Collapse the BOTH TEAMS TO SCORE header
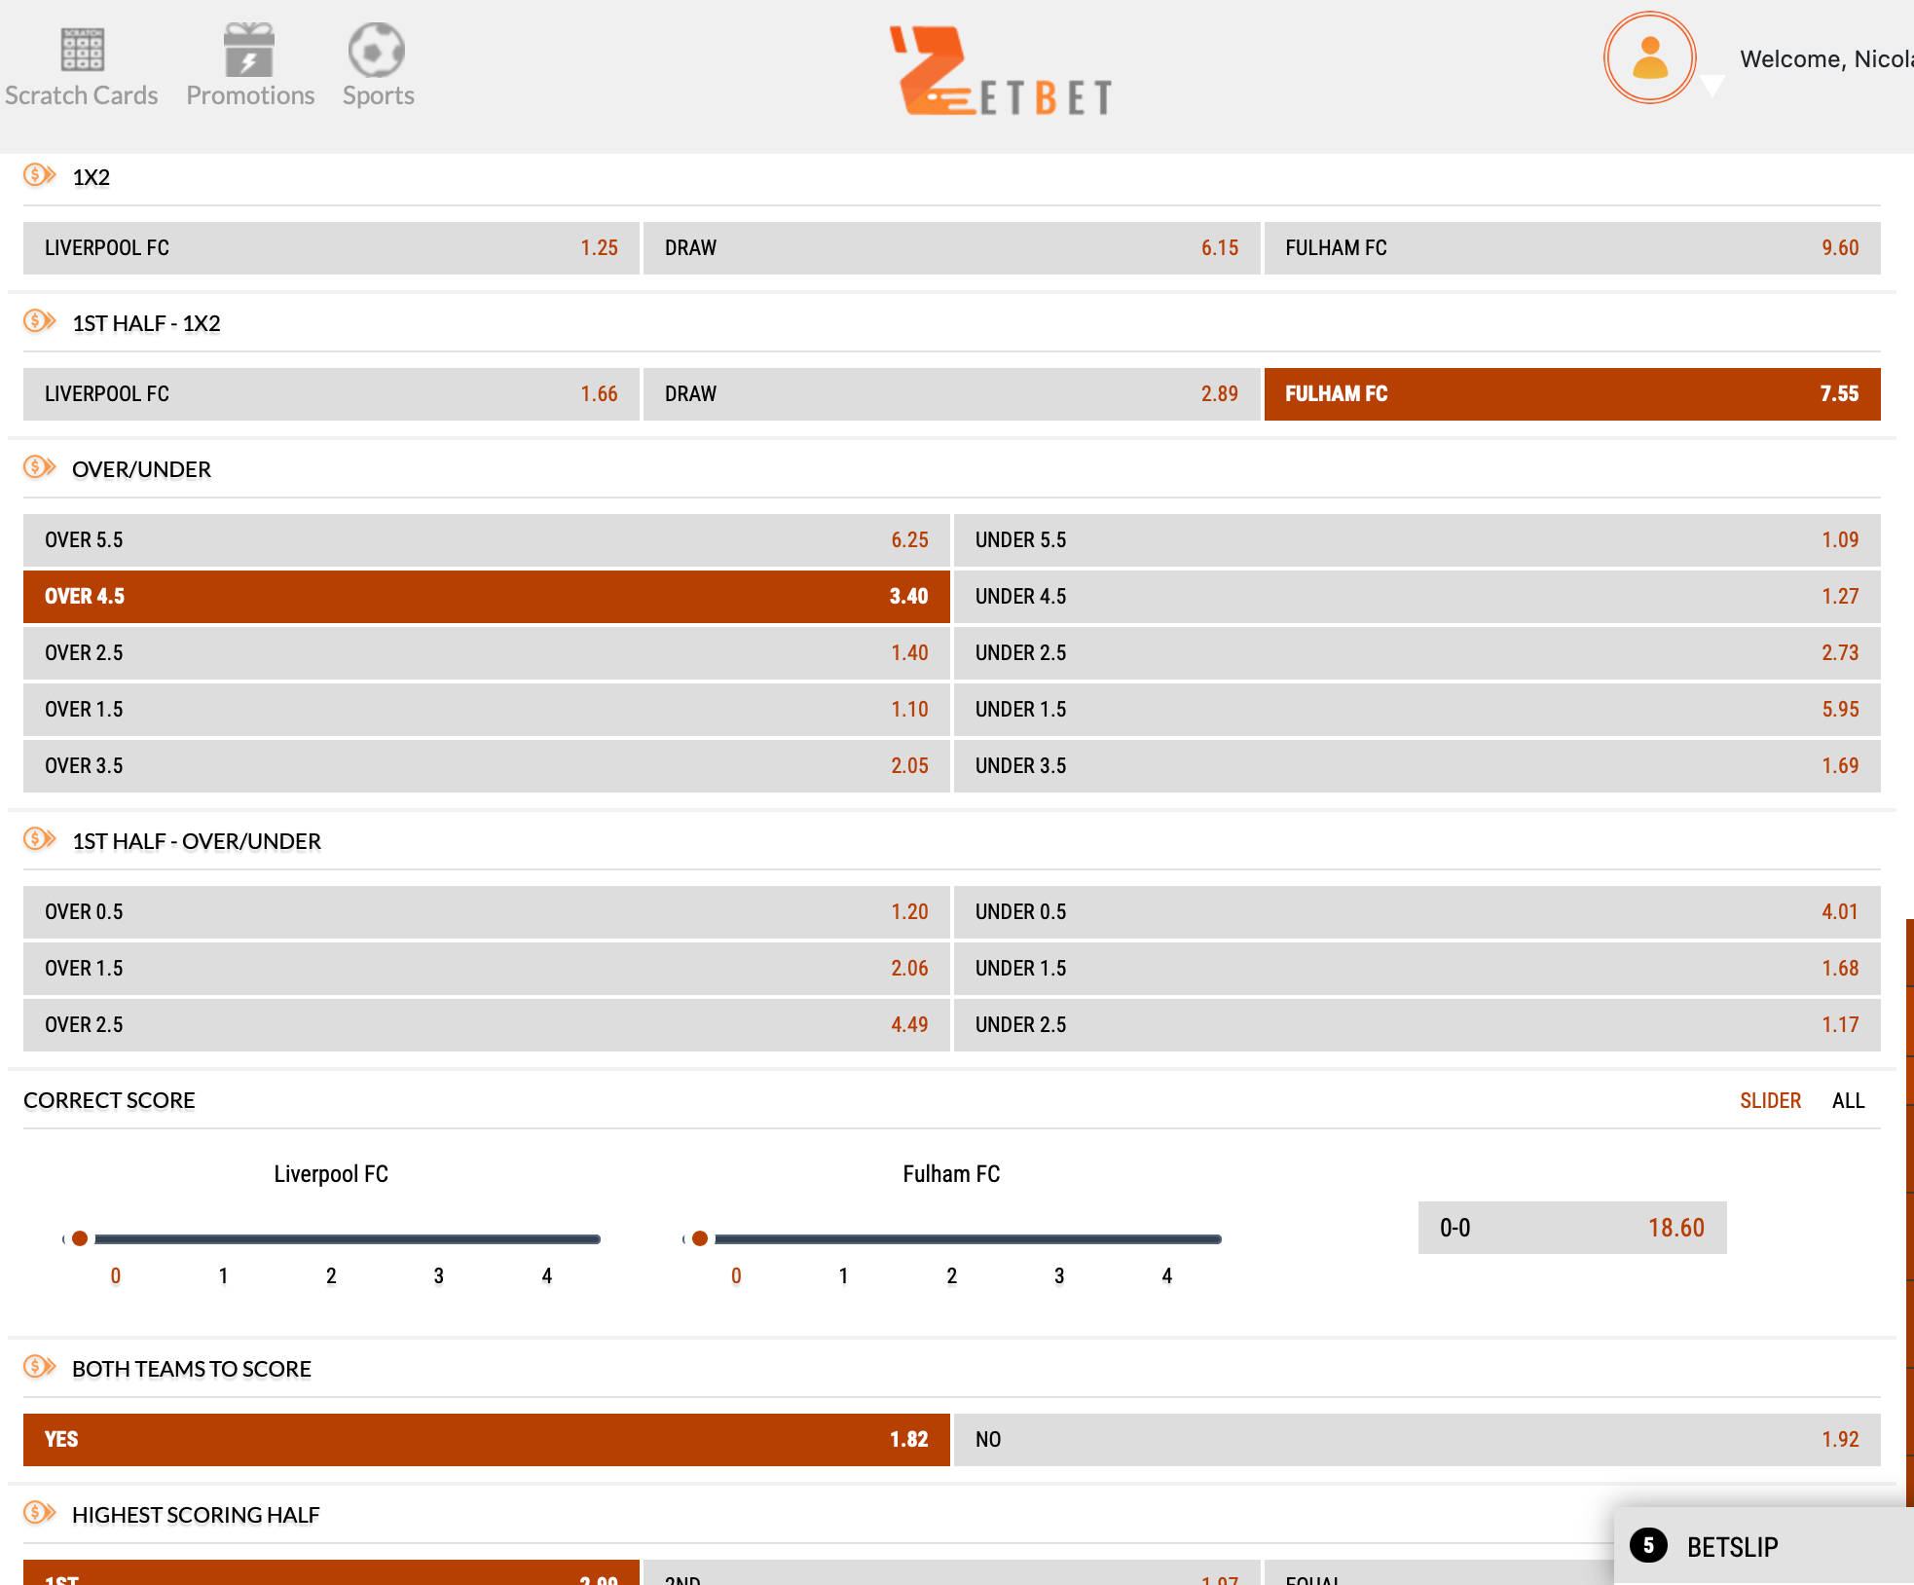1914x1585 pixels. point(192,1369)
